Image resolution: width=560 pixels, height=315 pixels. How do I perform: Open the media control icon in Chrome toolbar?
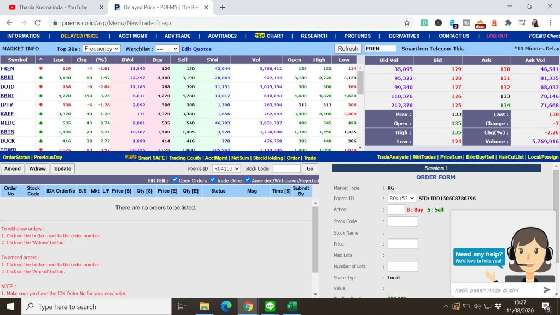point(522,23)
